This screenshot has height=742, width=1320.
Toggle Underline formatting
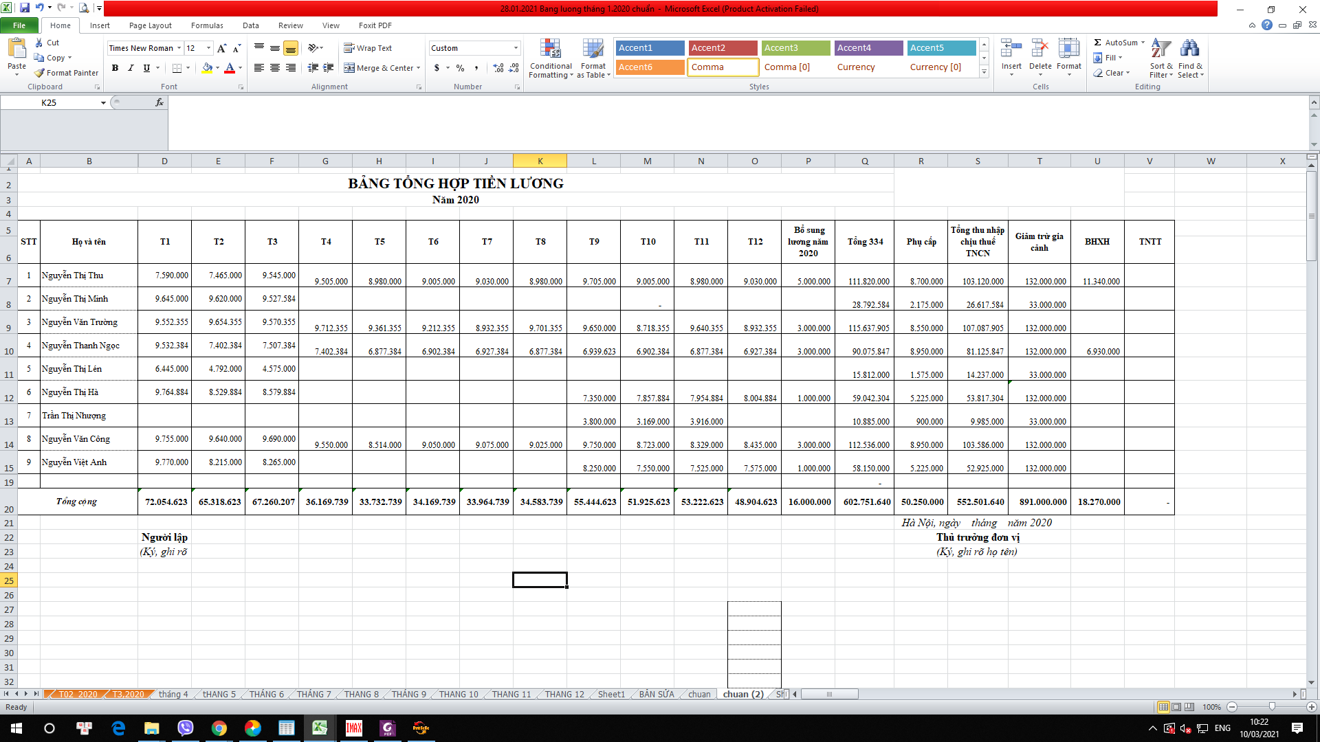pyautogui.click(x=146, y=68)
